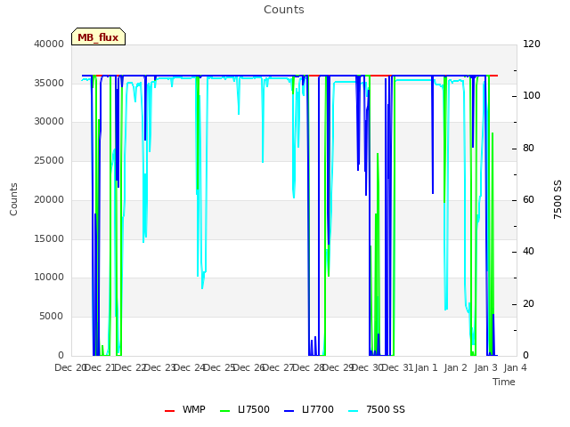Click the 60 tick on right axis
Viewport: 570px width, 427px height.
point(528,199)
